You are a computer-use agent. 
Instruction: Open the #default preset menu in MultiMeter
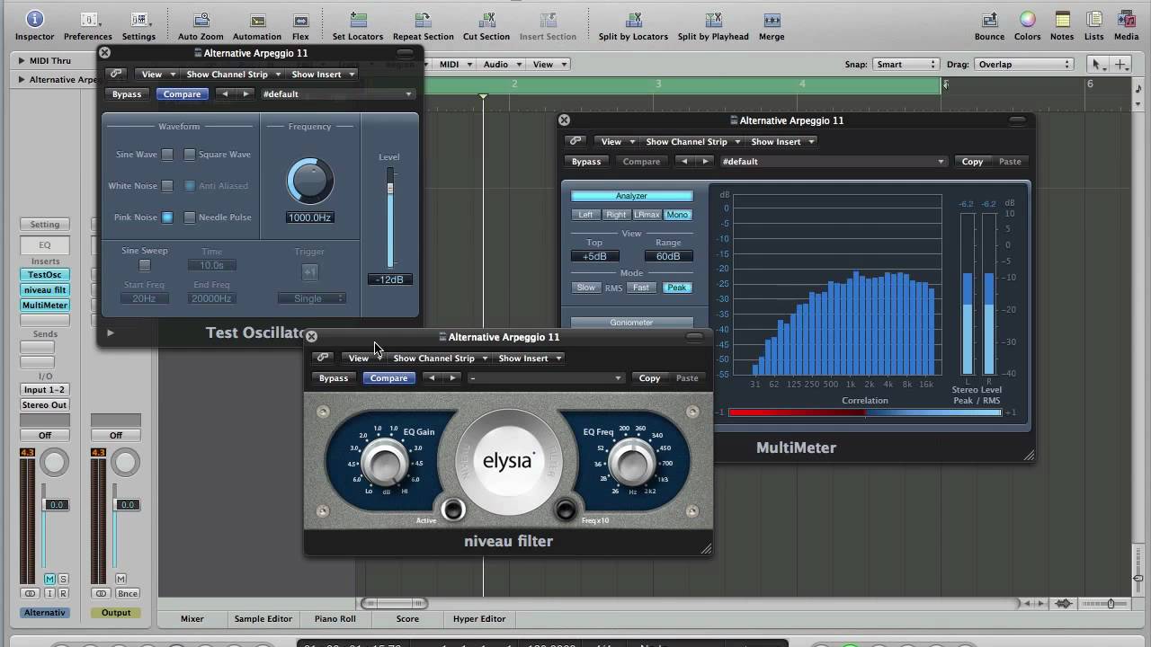click(833, 162)
